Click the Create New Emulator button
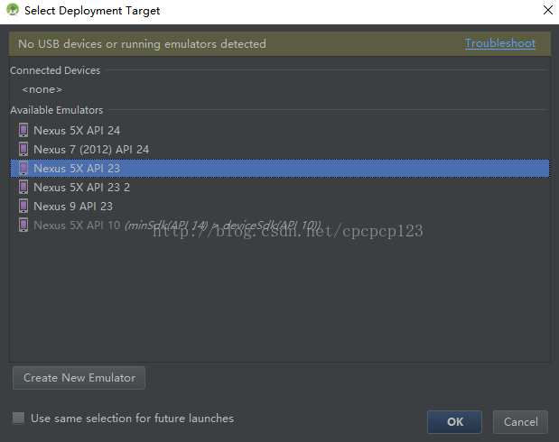 click(79, 378)
